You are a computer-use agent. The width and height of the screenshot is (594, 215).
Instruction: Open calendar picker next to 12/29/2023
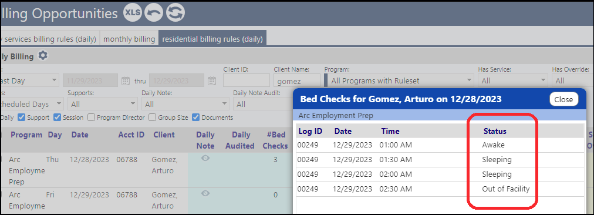click(212, 80)
